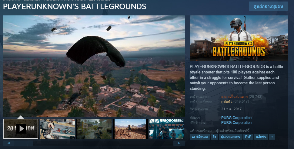Viewport: 294px width, 149px height.
Task: Click the plus button to add tags
Action: [272, 137]
